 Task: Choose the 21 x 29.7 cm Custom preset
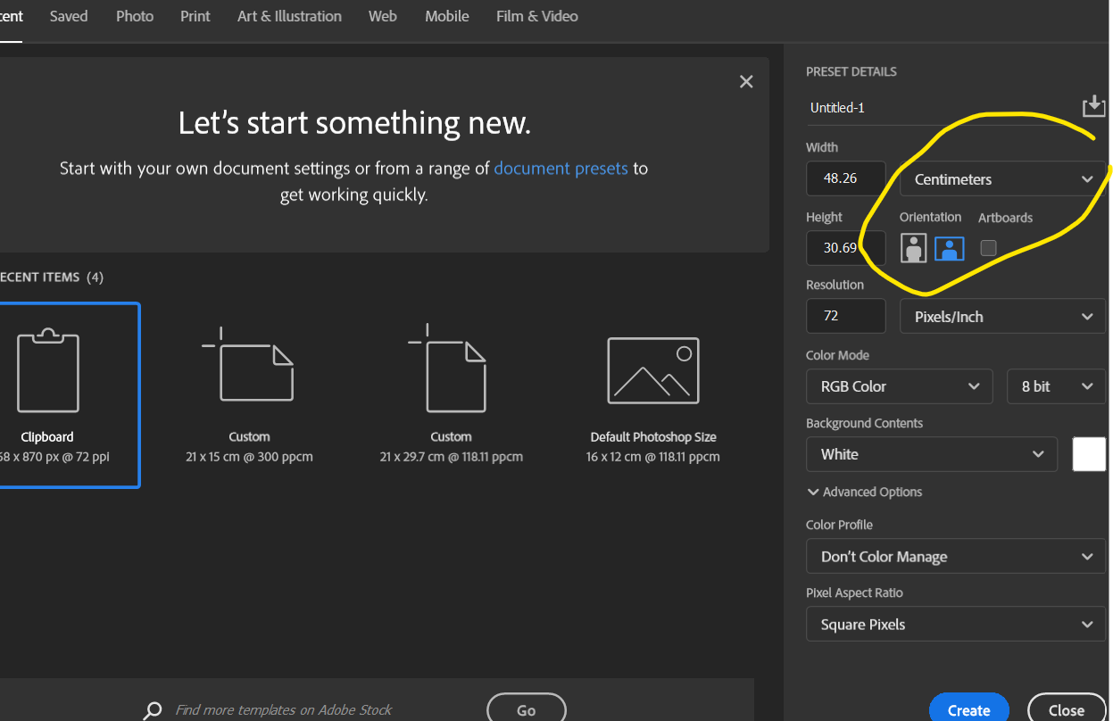(x=451, y=395)
